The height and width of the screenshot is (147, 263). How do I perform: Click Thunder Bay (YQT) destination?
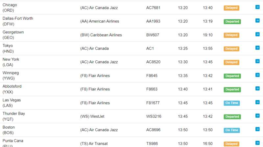(14, 116)
